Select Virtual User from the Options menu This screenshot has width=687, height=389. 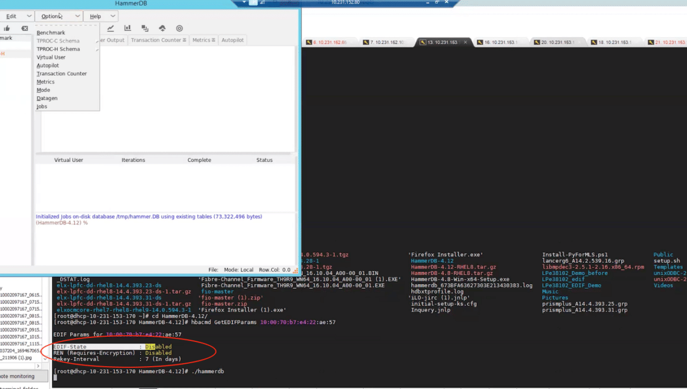point(51,57)
